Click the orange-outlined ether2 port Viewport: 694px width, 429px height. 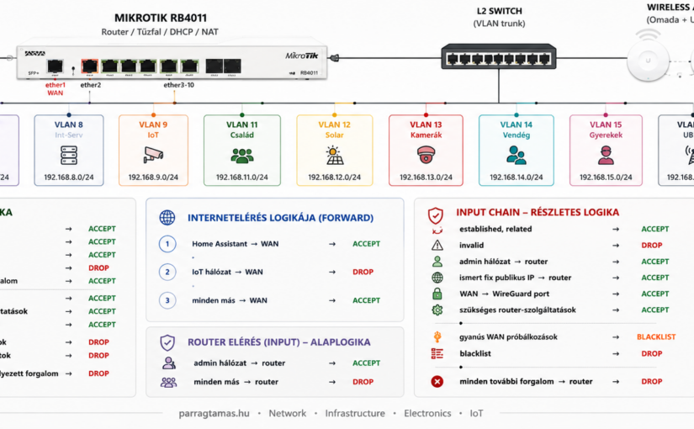(90, 66)
